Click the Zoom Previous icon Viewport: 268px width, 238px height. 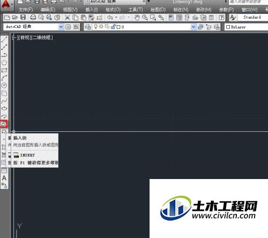click(x=161, y=18)
